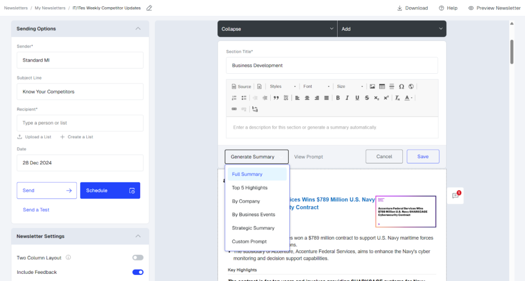Screen dimensions: 525x281
Task: Apply superscript formatting
Action: [x=386, y=98]
